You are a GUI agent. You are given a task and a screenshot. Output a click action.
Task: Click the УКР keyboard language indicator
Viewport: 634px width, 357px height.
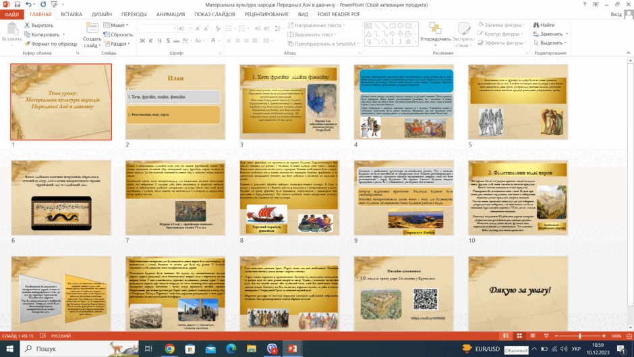tap(576, 349)
